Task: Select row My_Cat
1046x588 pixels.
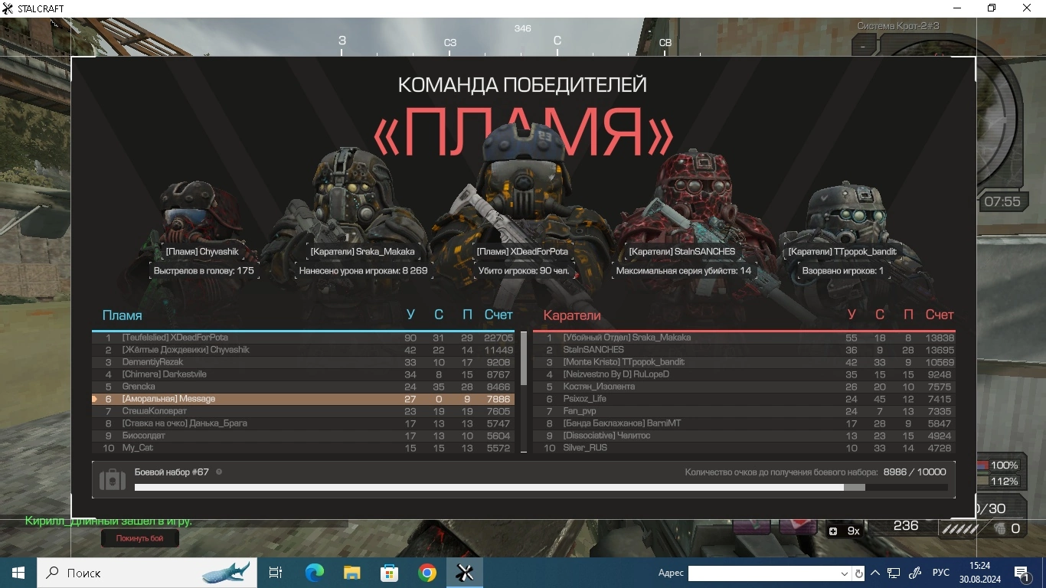Action: click(x=303, y=448)
